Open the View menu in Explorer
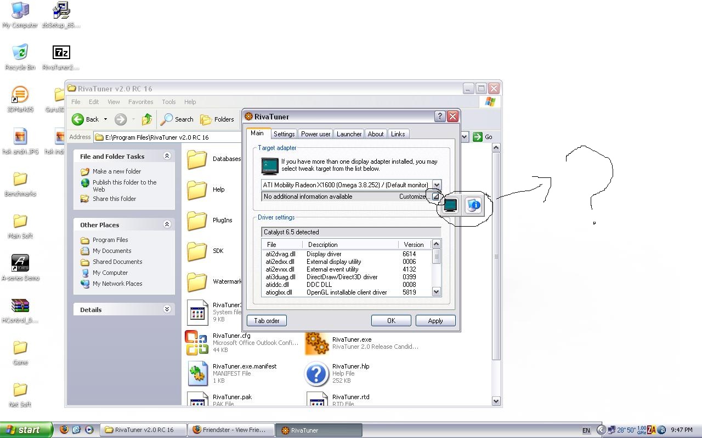The width and height of the screenshot is (702, 438). (x=114, y=102)
